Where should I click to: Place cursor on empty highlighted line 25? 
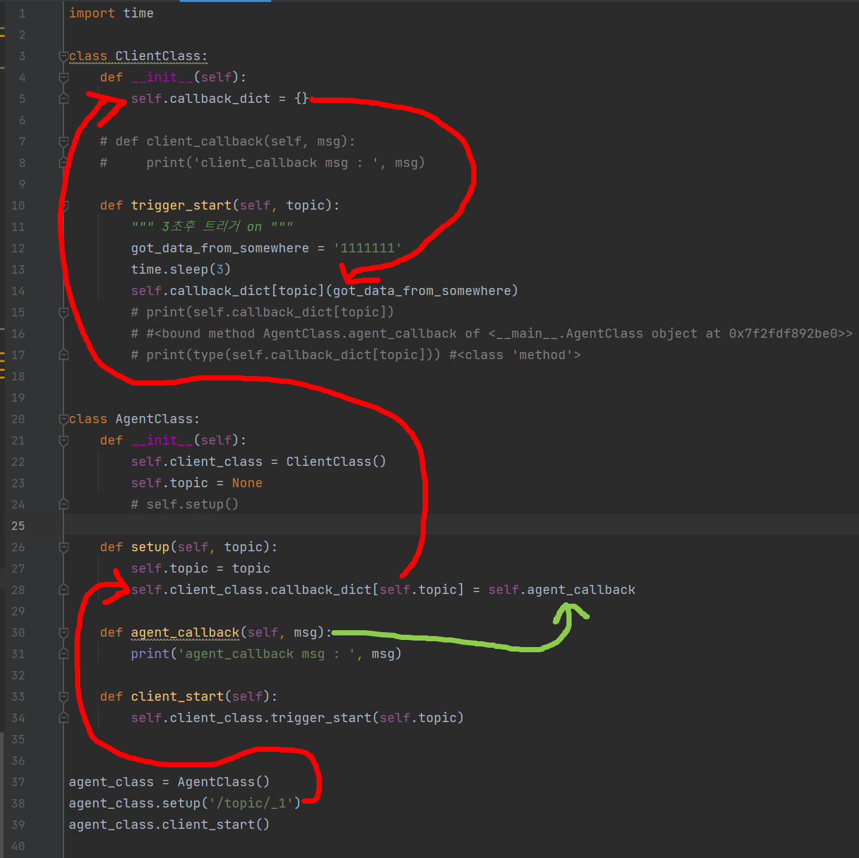point(461,526)
